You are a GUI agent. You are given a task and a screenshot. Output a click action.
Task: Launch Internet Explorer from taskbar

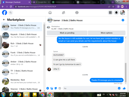pyautogui.click(x=11, y=95)
